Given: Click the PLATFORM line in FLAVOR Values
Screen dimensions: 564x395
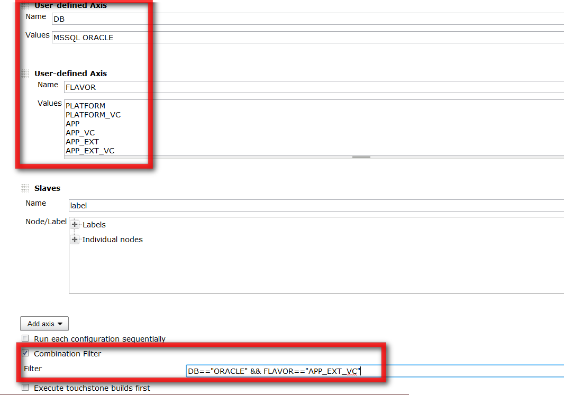Looking at the screenshot, I should pyautogui.click(x=85, y=106).
